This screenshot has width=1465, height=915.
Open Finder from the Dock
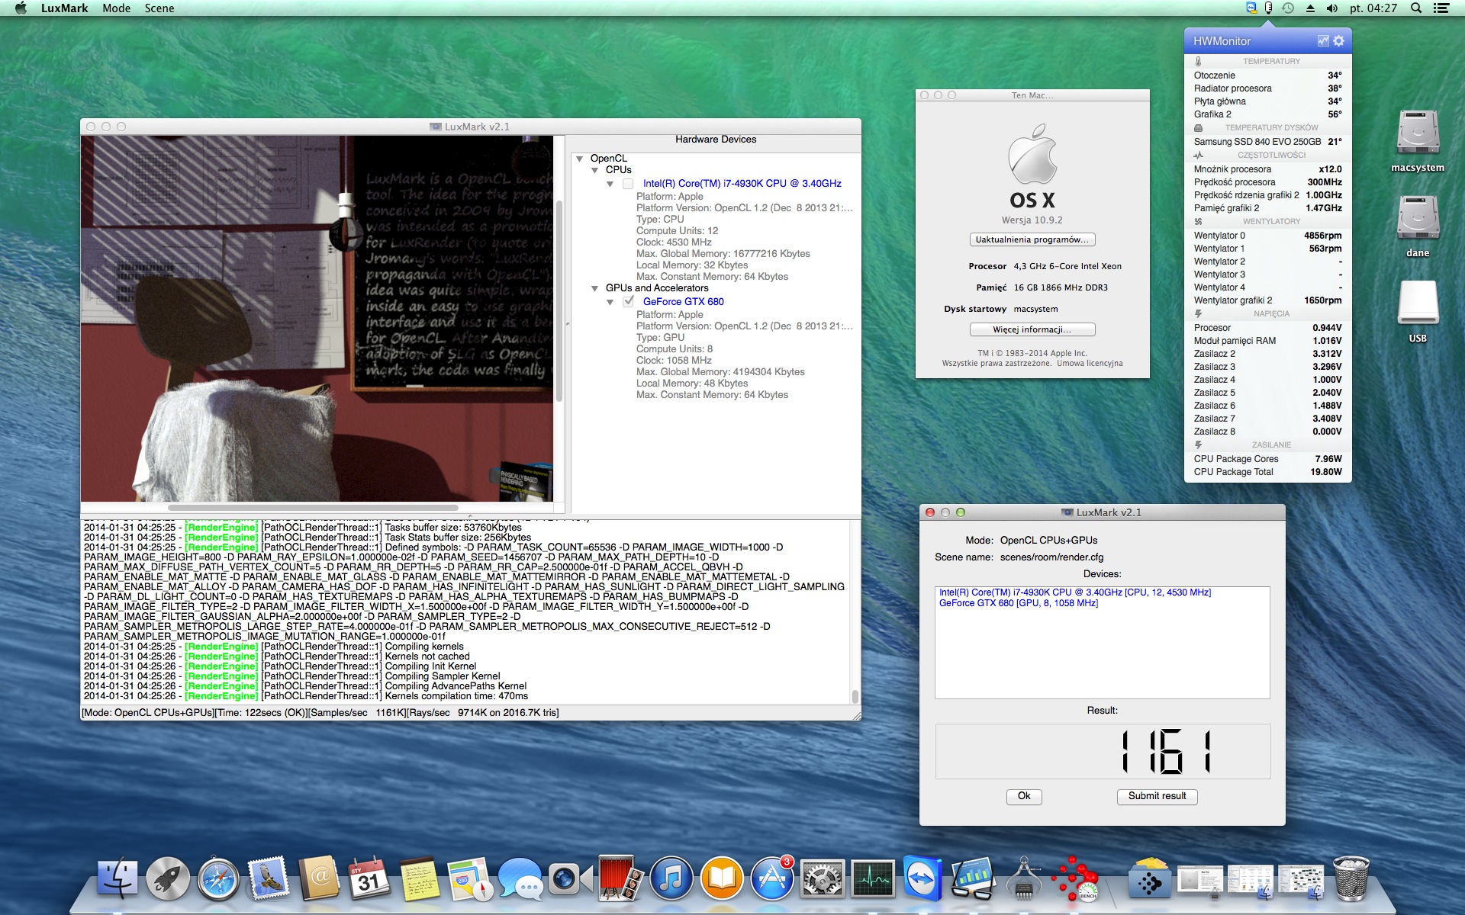coord(118,878)
